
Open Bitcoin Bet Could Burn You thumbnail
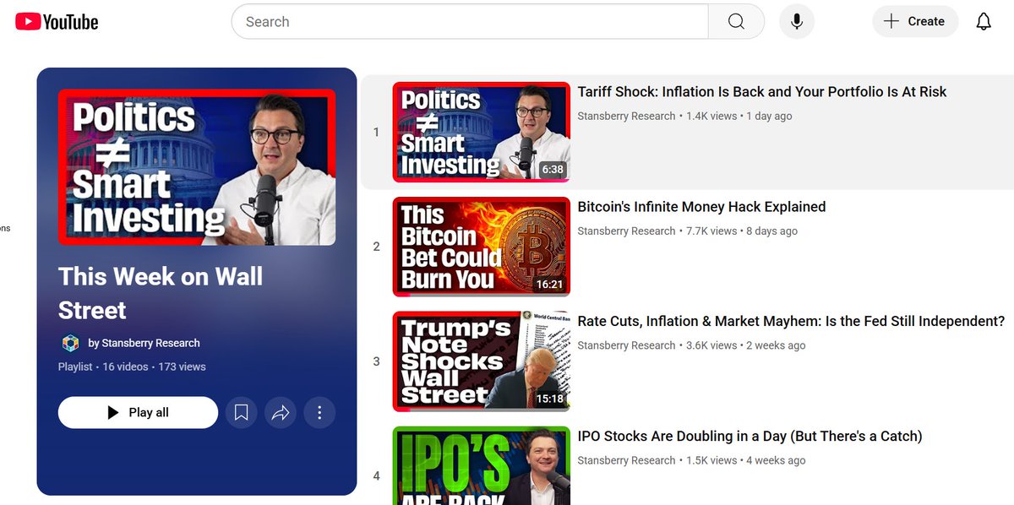point(482,247)
